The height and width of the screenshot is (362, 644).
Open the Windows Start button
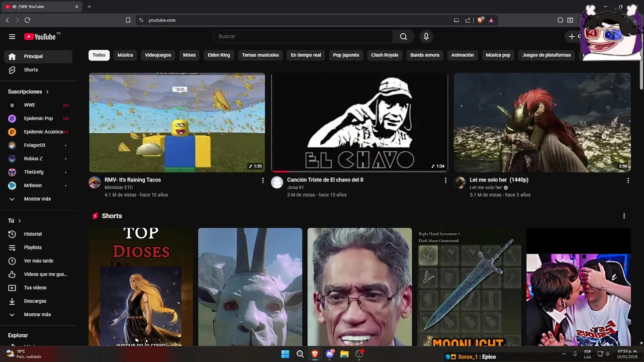click(285, 354)
